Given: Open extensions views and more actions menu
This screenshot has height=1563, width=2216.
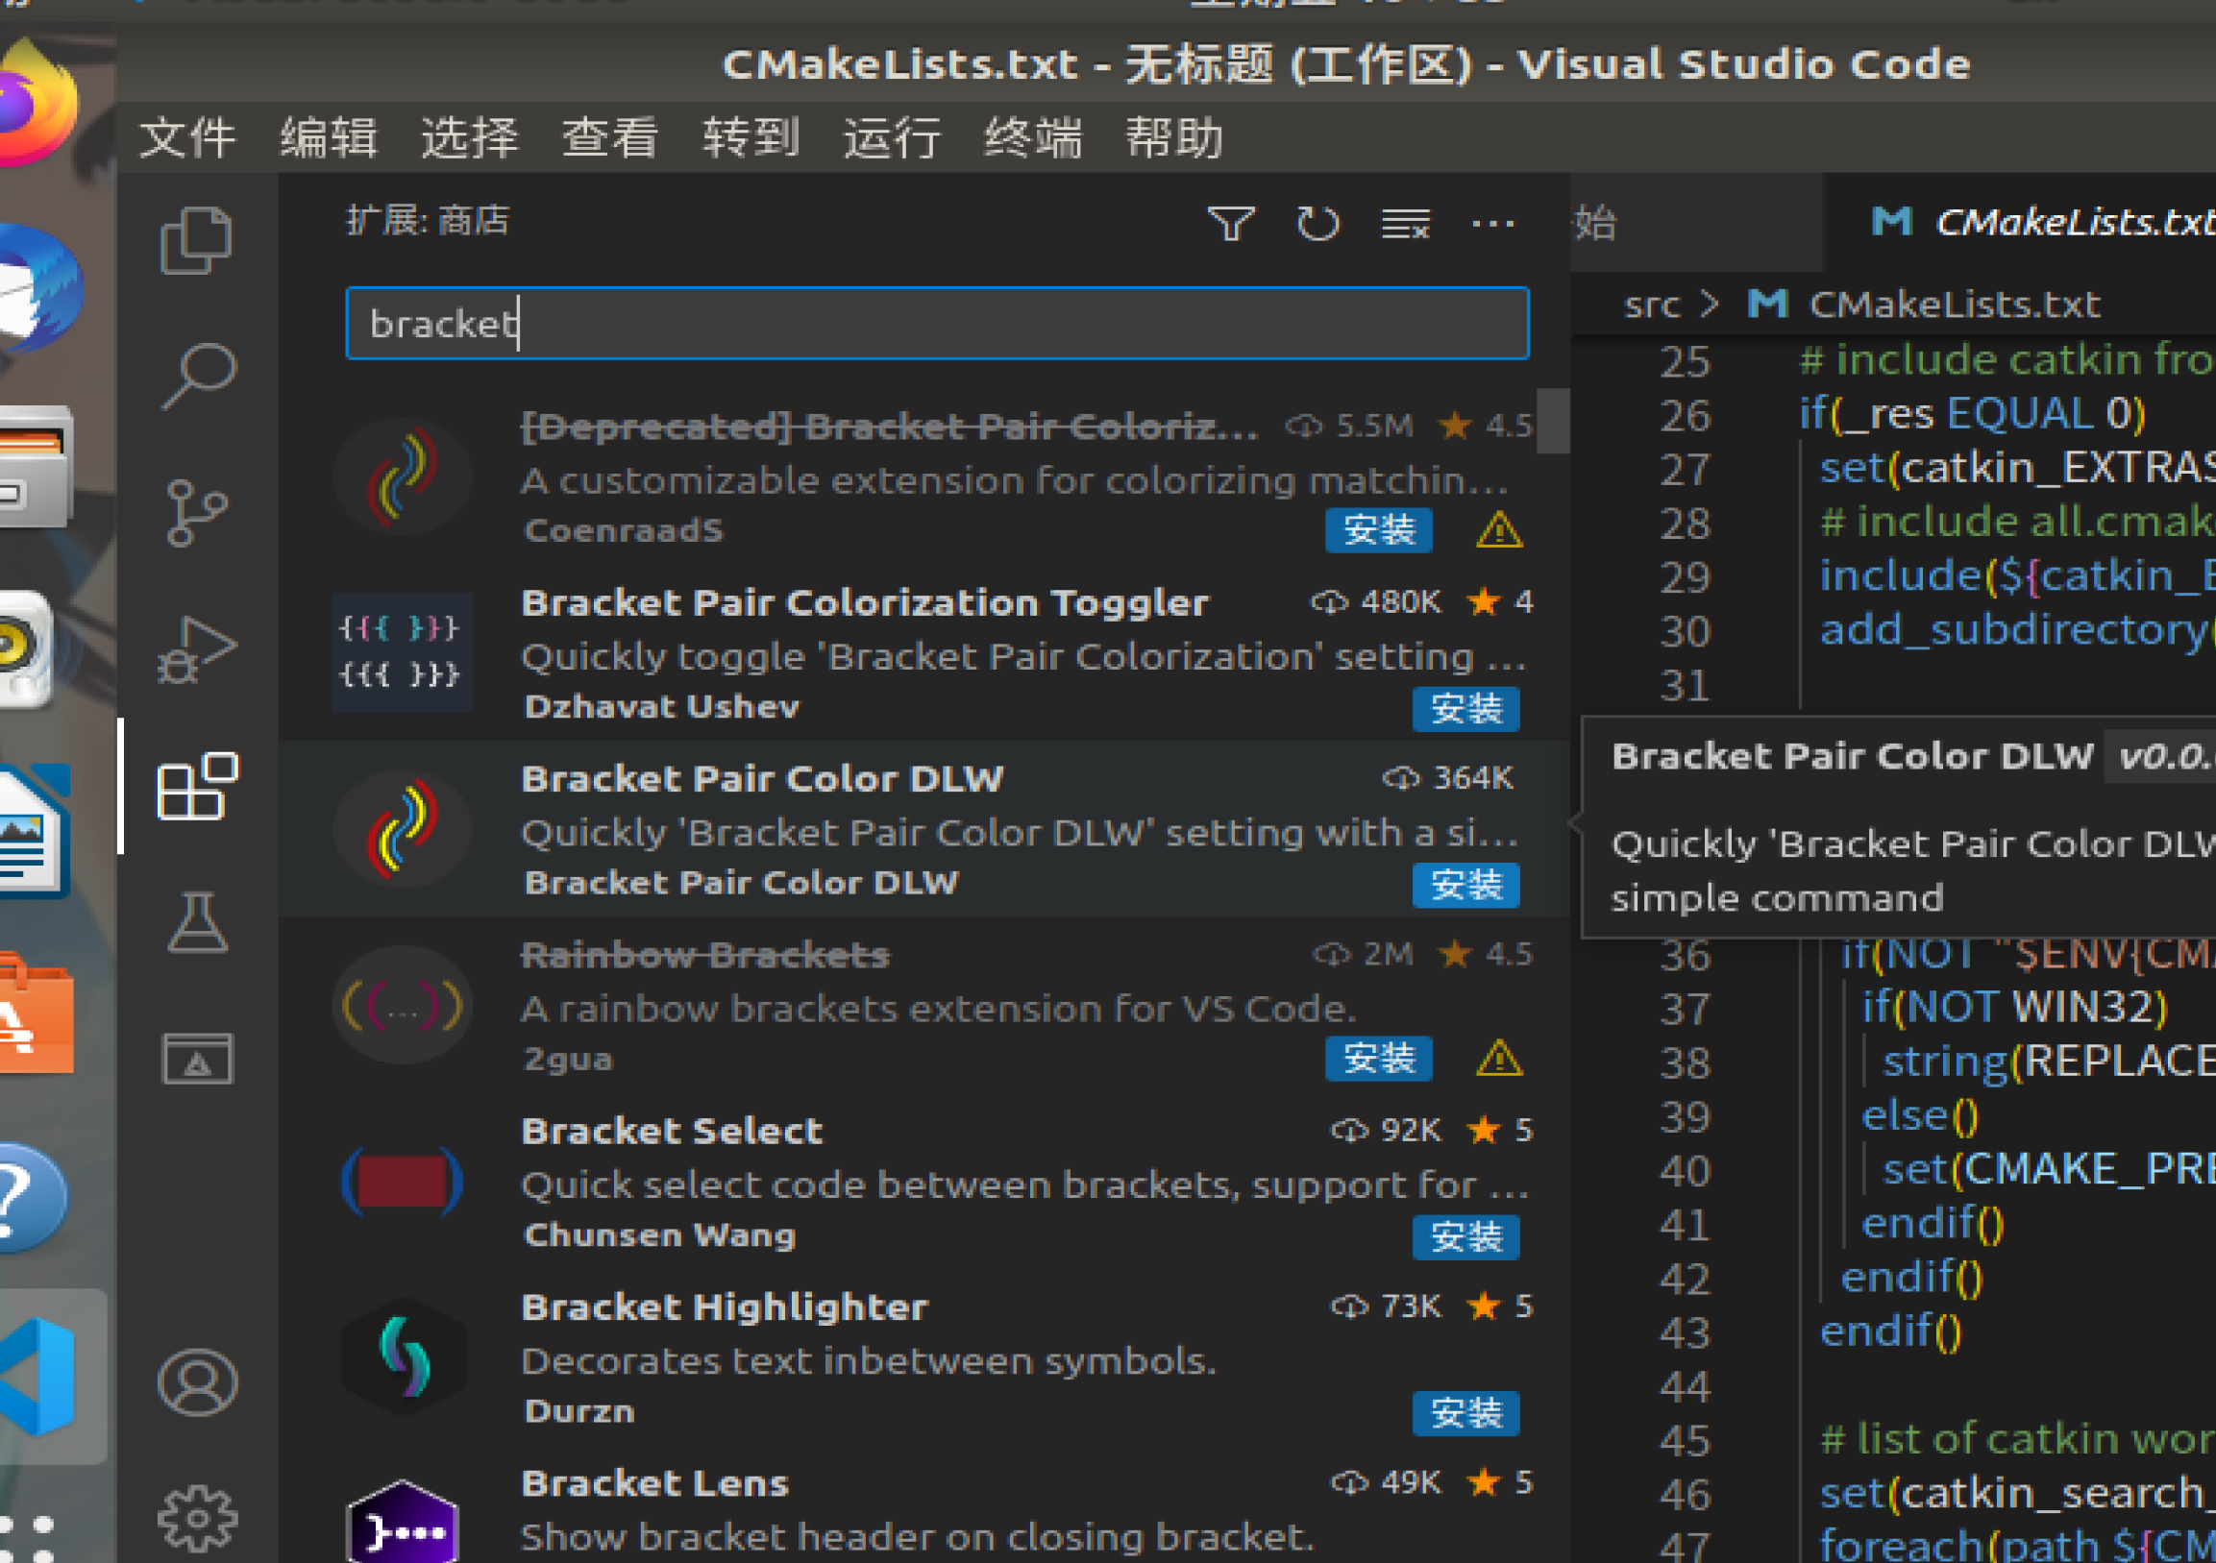Looking at the screenshot, I should 1493,224.
